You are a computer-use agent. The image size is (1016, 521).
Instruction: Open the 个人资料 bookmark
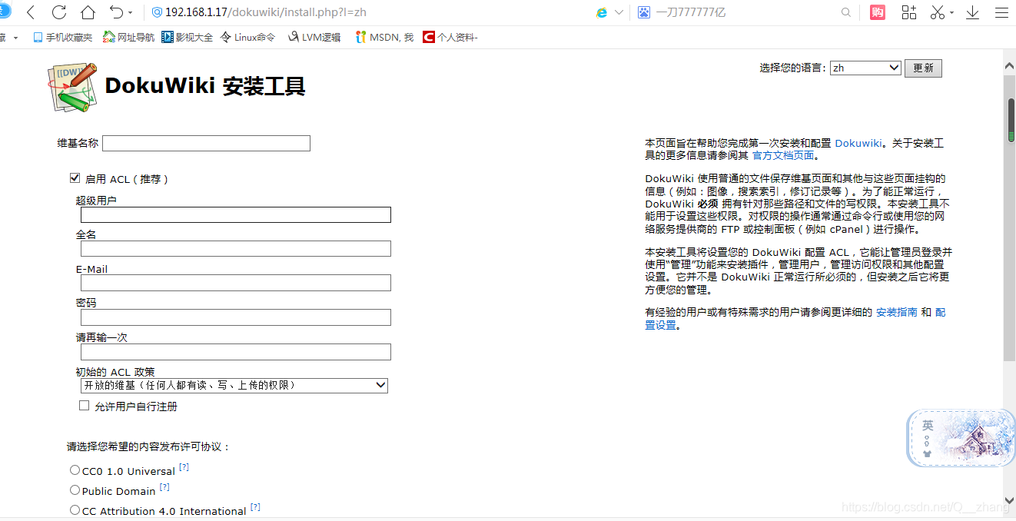(450, 37)
